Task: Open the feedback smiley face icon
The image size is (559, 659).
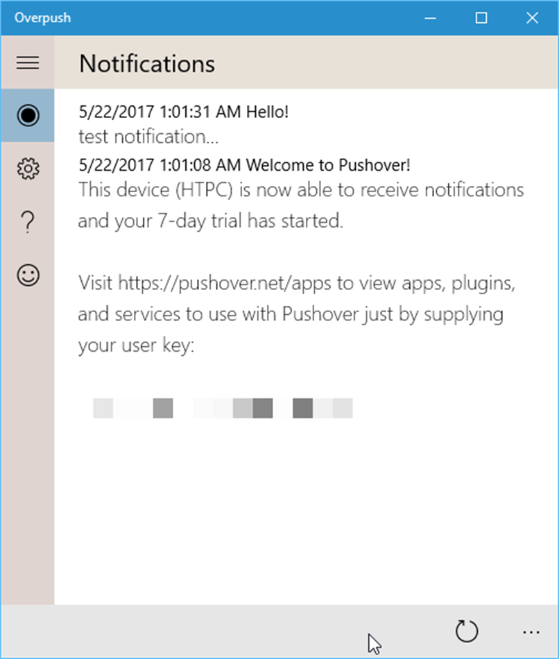Action: tap(28, 275)
